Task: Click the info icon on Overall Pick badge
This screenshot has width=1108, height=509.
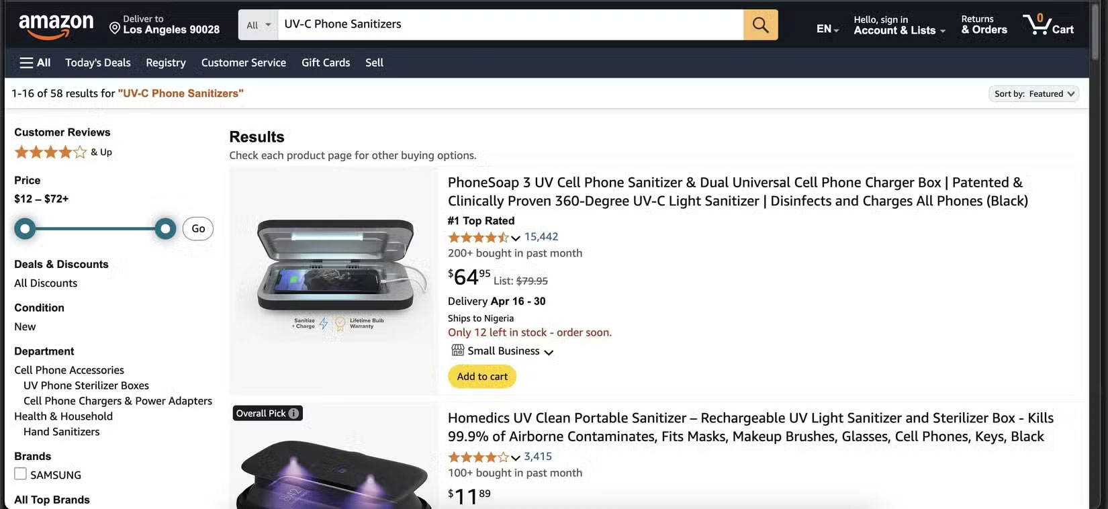Action: click(x=293, y=413)
